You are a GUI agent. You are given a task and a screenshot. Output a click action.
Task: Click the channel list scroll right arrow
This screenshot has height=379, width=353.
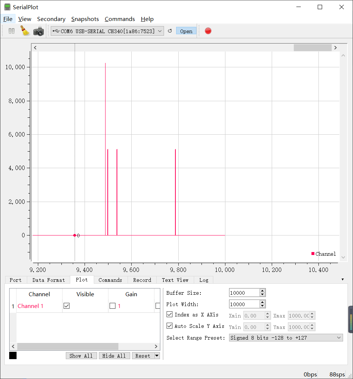(156, 346)
